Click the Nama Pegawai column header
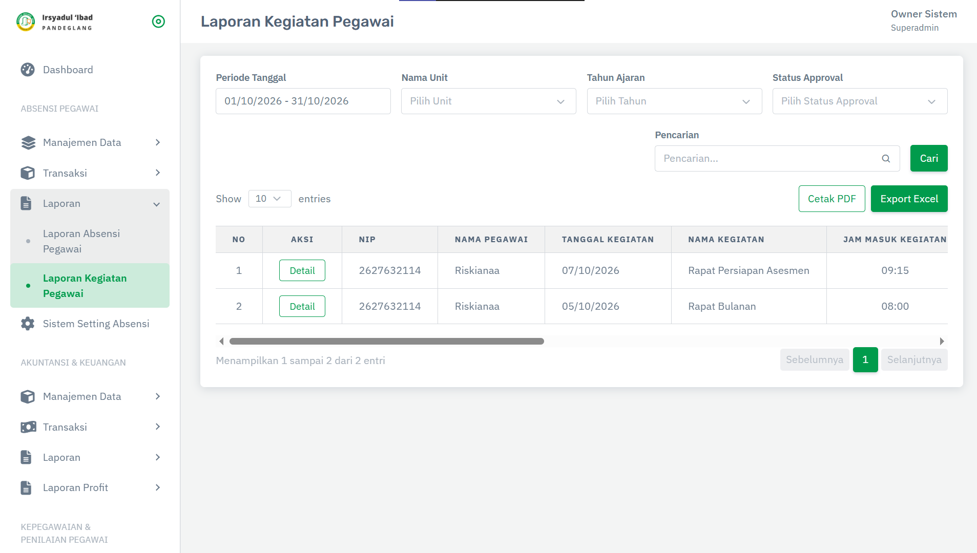Screen dimensions: 977x553 [491, 239]
